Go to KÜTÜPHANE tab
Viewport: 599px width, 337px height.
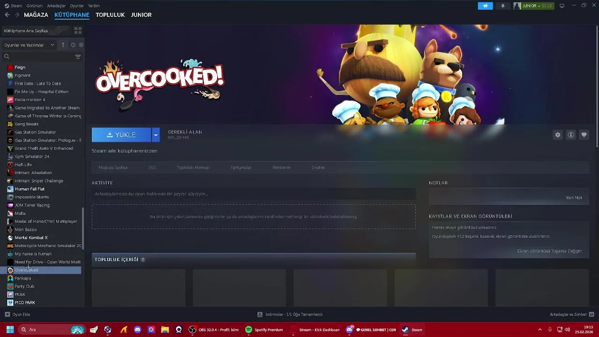click(72, 15)
